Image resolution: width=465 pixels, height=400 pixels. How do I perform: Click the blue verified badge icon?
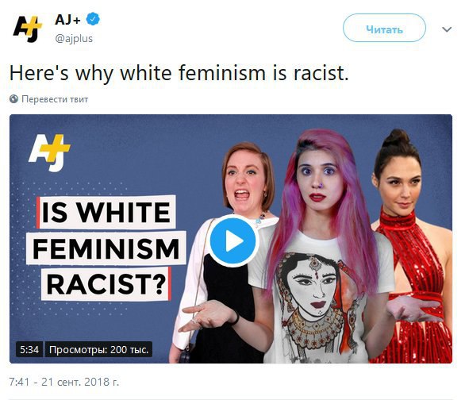pos(93,20)
